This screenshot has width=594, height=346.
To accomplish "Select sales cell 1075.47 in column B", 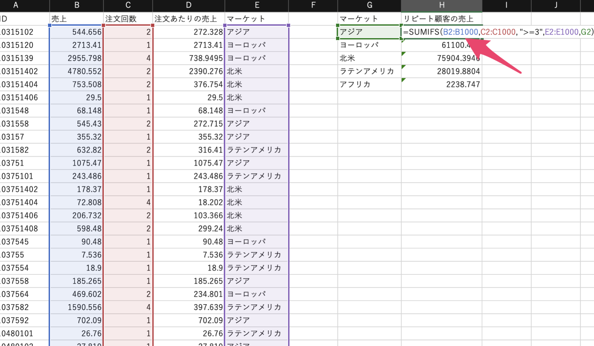I will pyautogui.click(x=77, y=163).
